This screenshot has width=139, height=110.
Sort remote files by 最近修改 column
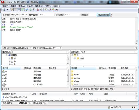[x=127, y=68]
